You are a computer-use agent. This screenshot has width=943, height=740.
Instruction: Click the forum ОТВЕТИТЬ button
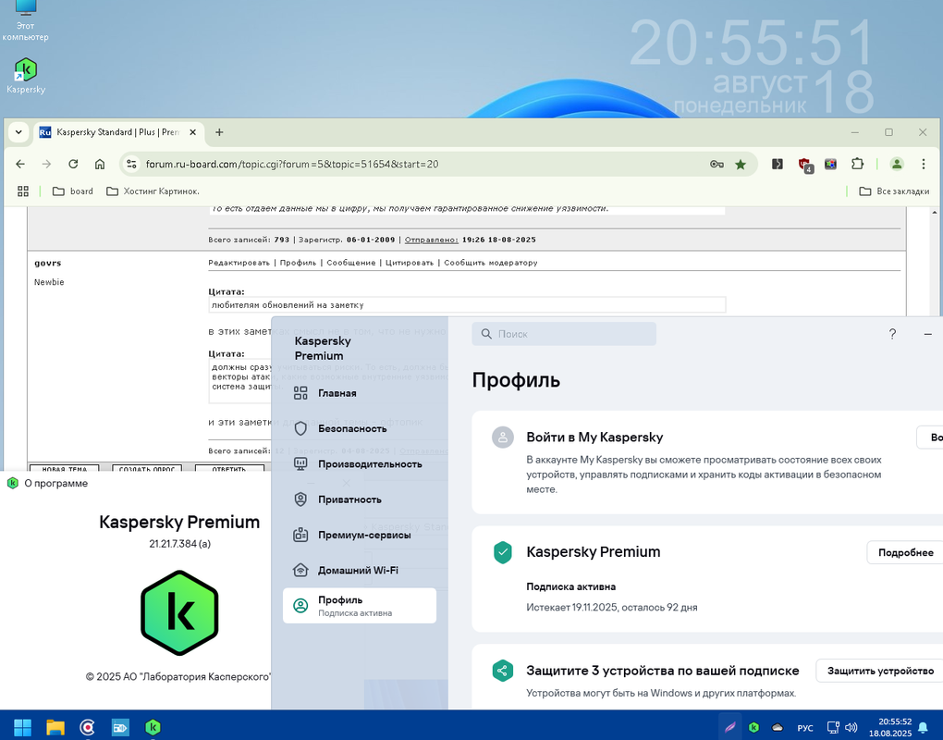tap(229, 467)
